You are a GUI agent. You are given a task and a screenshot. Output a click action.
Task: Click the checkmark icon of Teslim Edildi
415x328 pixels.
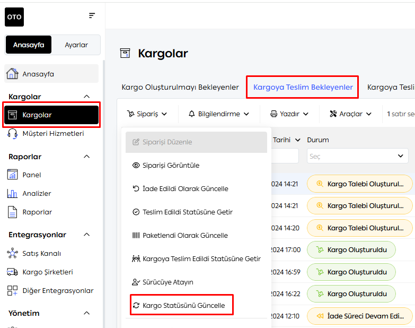(136, 212)
